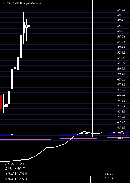Click the 39.8 price axis label
The width and height of the screenshot is (130, 183).
pyautogui.click(x=120, y=138)
